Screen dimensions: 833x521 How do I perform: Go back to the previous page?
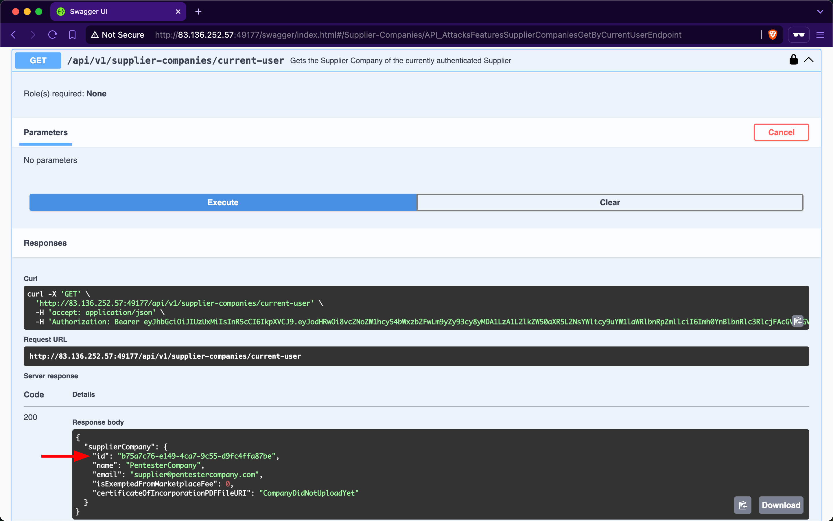[14, 35]
